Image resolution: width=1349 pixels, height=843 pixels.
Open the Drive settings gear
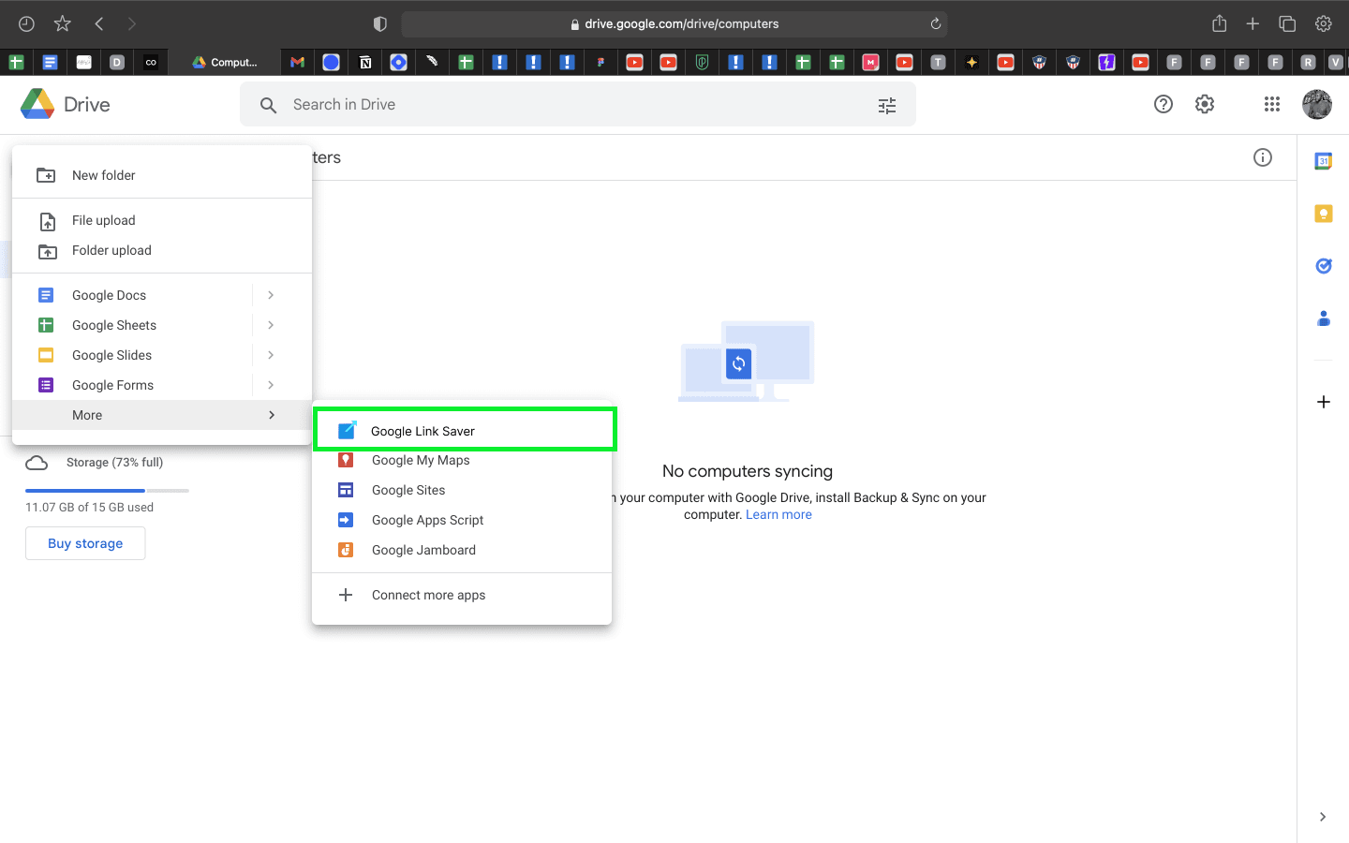pyautogui.click(x=1205, y=104)
